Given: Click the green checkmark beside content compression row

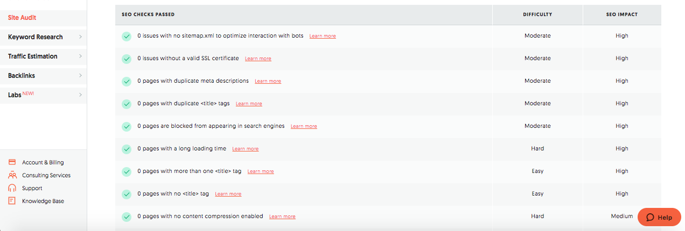Looking at the screenshot, I should pyautogui.click(x=127, y=216).
